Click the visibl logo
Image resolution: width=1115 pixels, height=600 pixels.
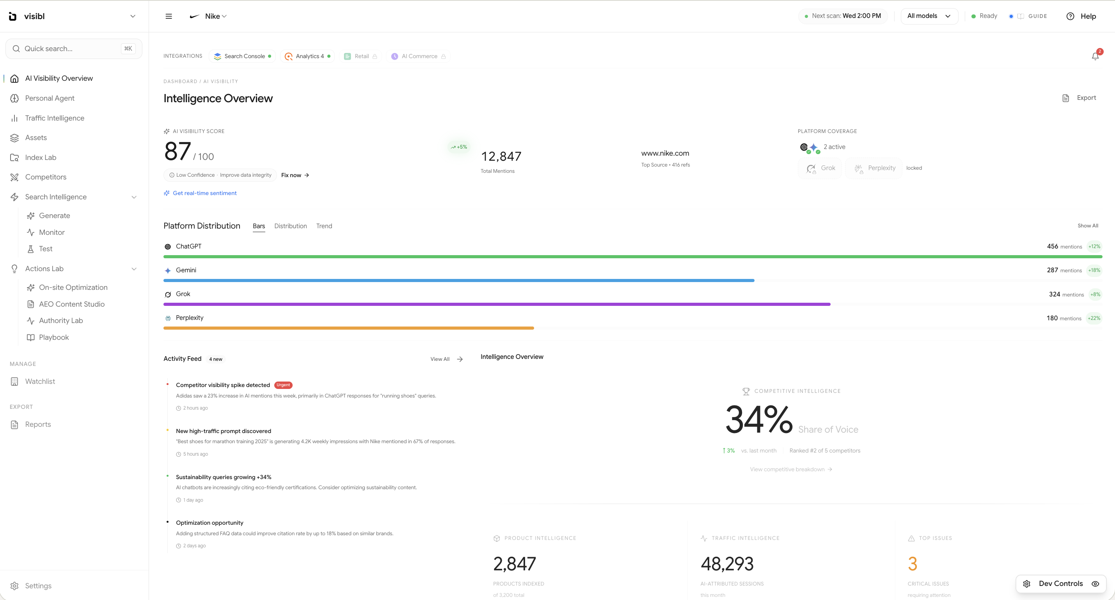tap(12, 16)
